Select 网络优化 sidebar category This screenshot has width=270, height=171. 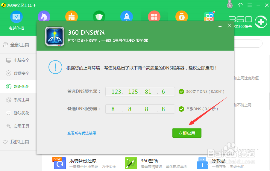18,87
